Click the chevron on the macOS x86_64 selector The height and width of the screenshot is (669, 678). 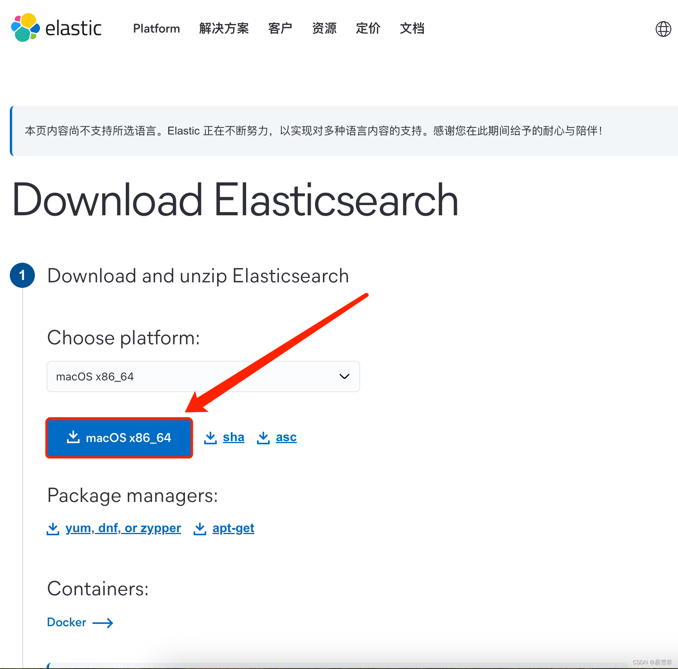click(344, 376)
